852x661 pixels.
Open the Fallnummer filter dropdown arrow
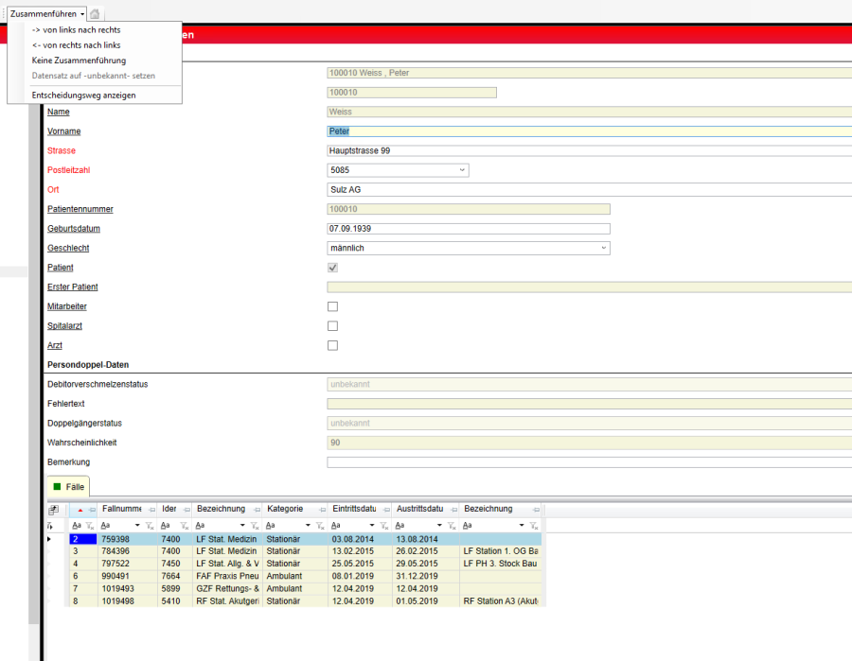pyautogui.click(x=137, y=526)
